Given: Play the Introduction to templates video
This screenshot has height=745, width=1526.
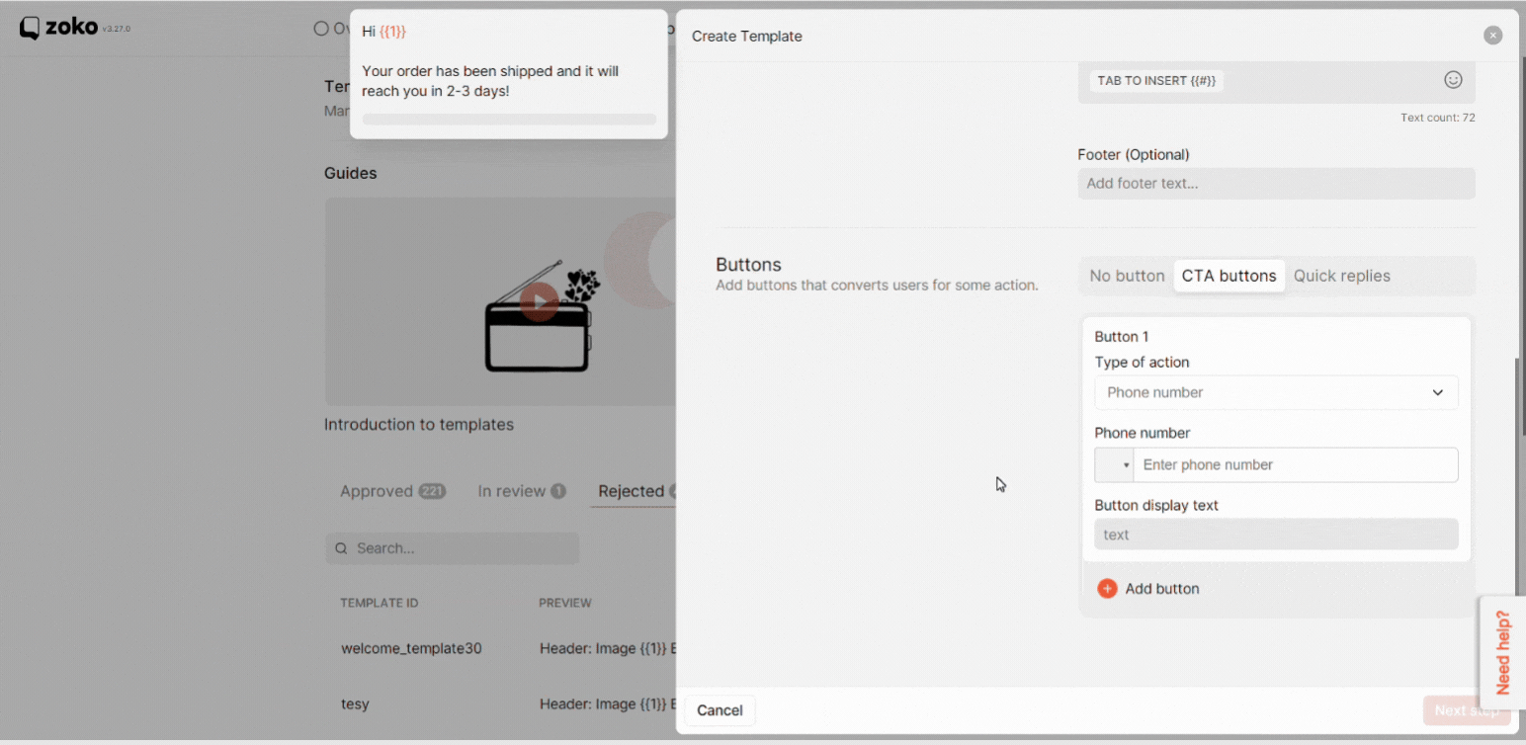Looking at the screenshot, I should point(539,301).
